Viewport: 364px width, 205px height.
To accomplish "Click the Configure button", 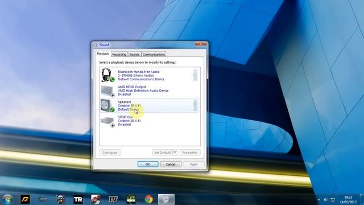I will click(110, 153).
